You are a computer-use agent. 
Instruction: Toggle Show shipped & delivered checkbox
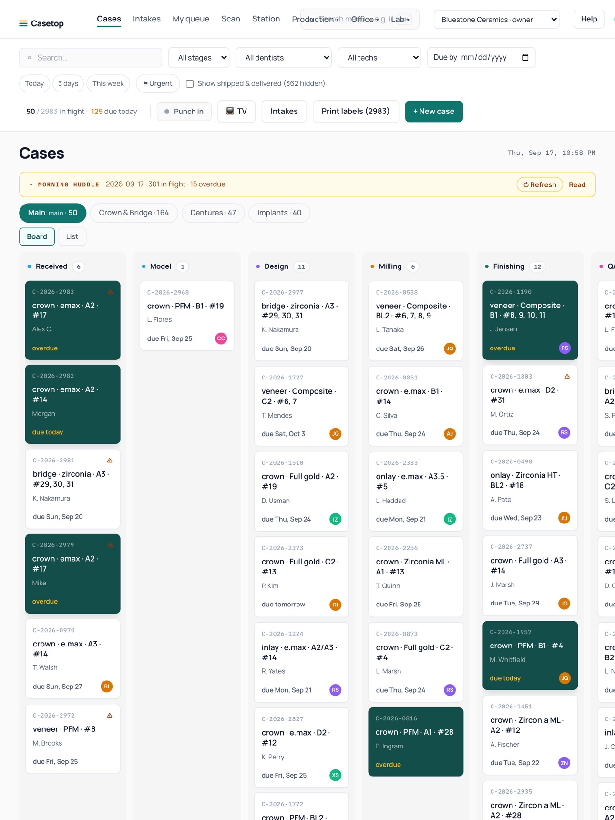[x=190, y=83]
